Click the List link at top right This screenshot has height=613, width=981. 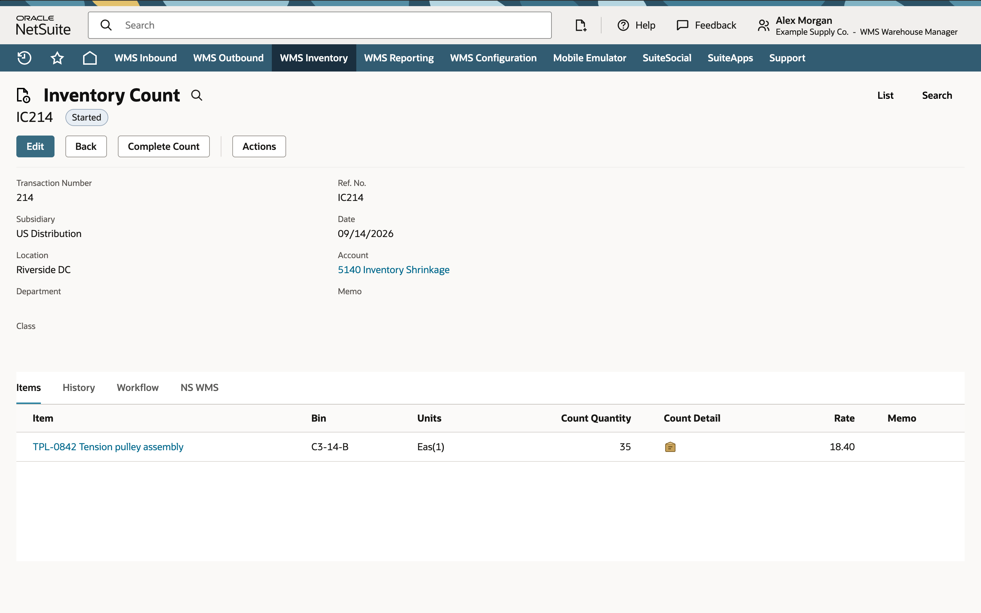point(885,95)
